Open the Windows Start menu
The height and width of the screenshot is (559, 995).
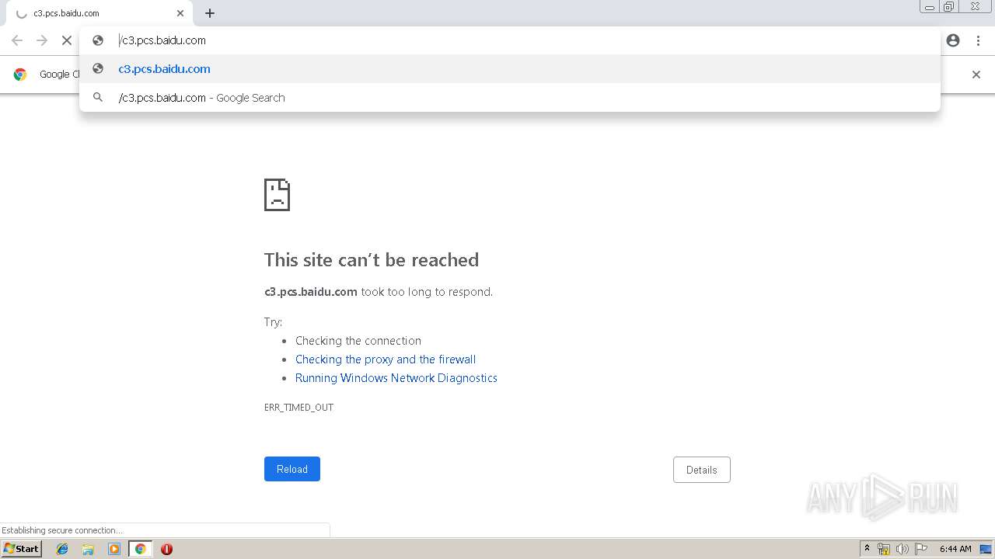click(22, 548)
